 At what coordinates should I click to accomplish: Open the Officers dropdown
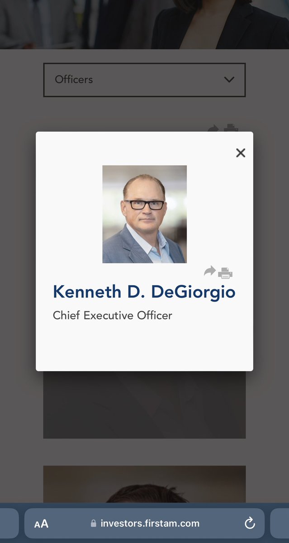pos(144,80)
